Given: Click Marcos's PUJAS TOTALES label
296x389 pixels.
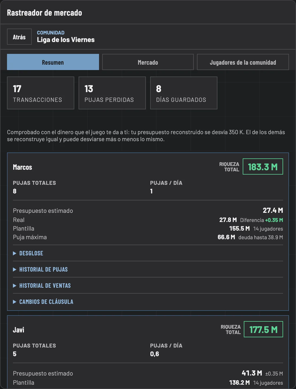Looking at the screenshot, I should click(34, 183).
